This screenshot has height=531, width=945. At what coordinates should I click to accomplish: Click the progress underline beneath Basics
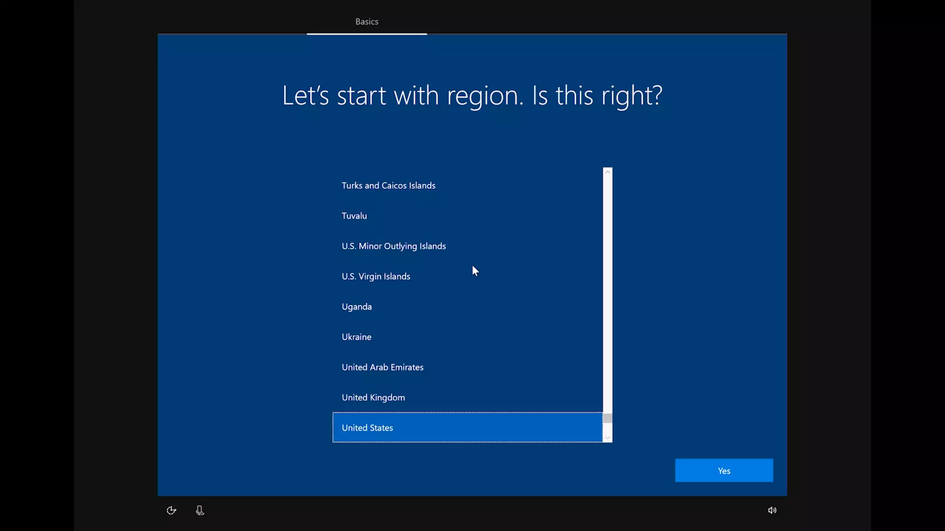pos(366,34)
